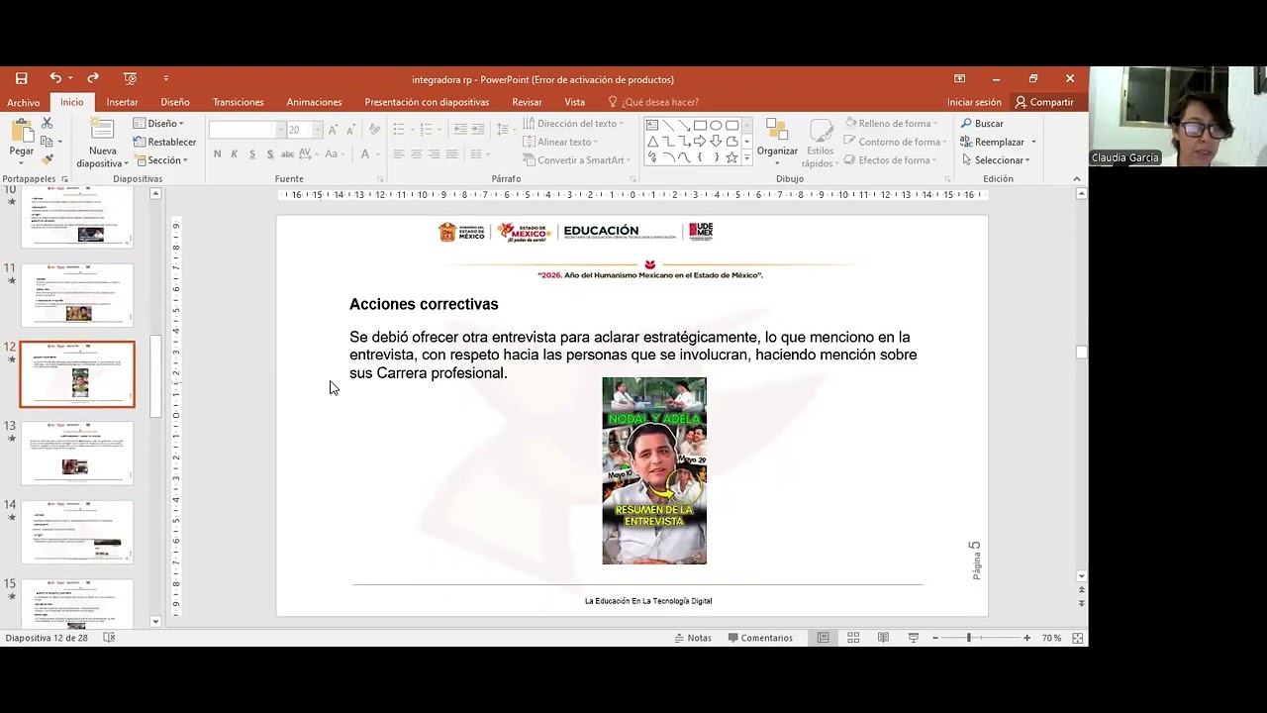Redo the last action
This screenshot has width=1267, height=713.
pos(93,79)
